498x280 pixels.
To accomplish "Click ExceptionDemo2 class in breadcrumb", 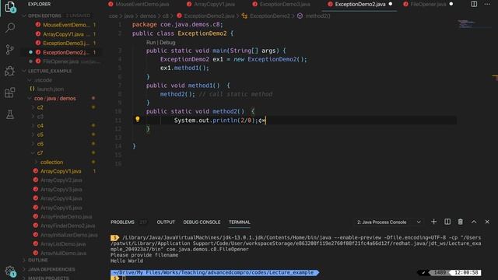I will [x=270, y=16].
